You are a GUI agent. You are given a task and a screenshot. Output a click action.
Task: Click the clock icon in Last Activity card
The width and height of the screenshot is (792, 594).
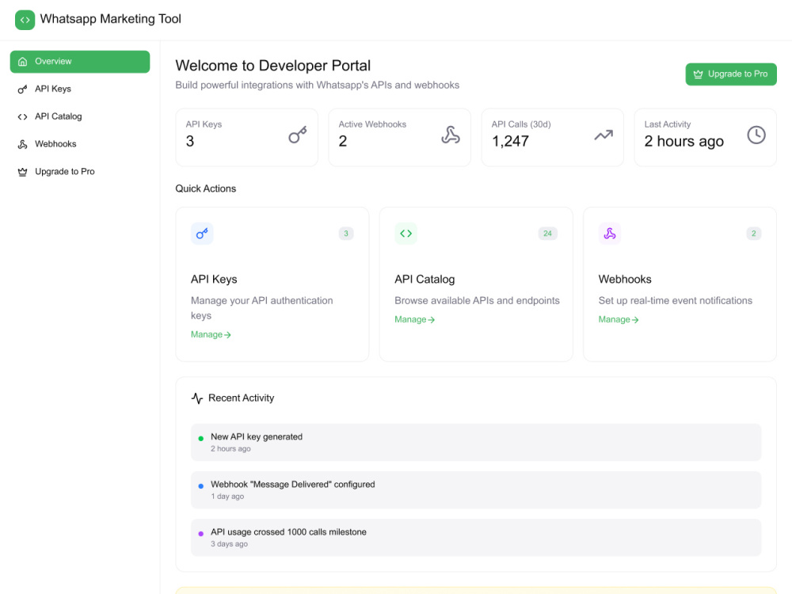(756, 135)
